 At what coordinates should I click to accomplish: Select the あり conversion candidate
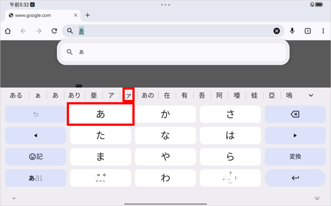(x=74, y=96)
